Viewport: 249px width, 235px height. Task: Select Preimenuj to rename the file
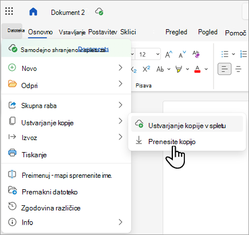pos(66,175)
